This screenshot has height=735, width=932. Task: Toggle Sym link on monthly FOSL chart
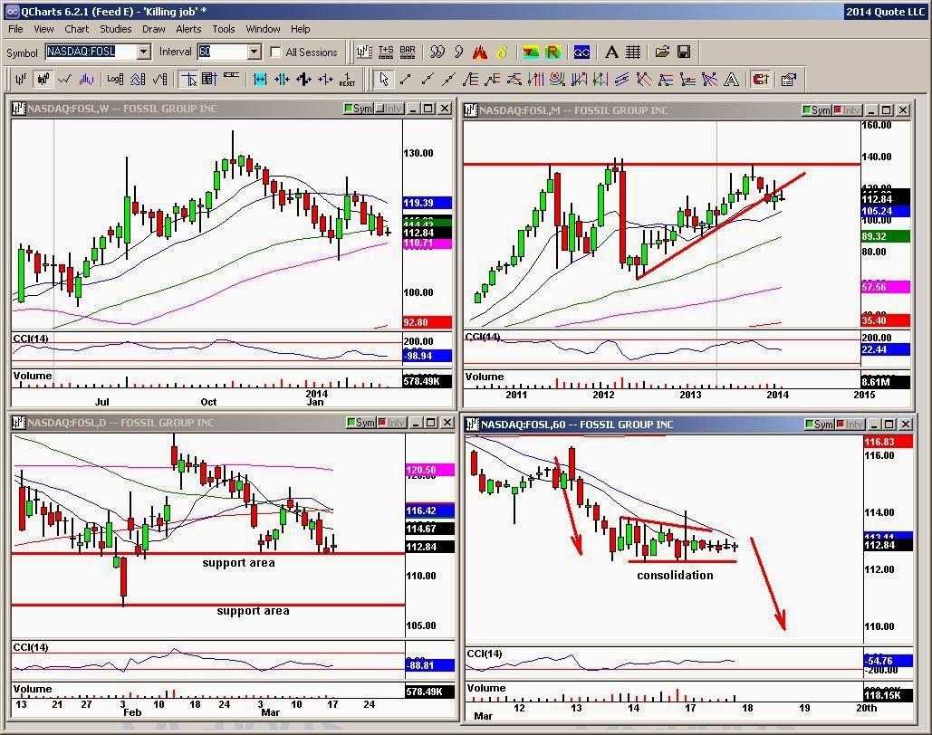(x=817, y=110)
